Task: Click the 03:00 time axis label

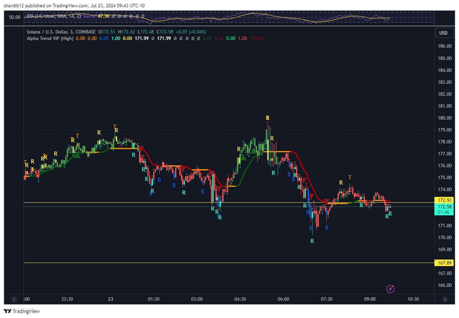Action: point(197,299)
